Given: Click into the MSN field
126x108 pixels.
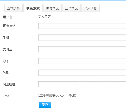Looking at the screenshot, I should (x=82, y=72).
